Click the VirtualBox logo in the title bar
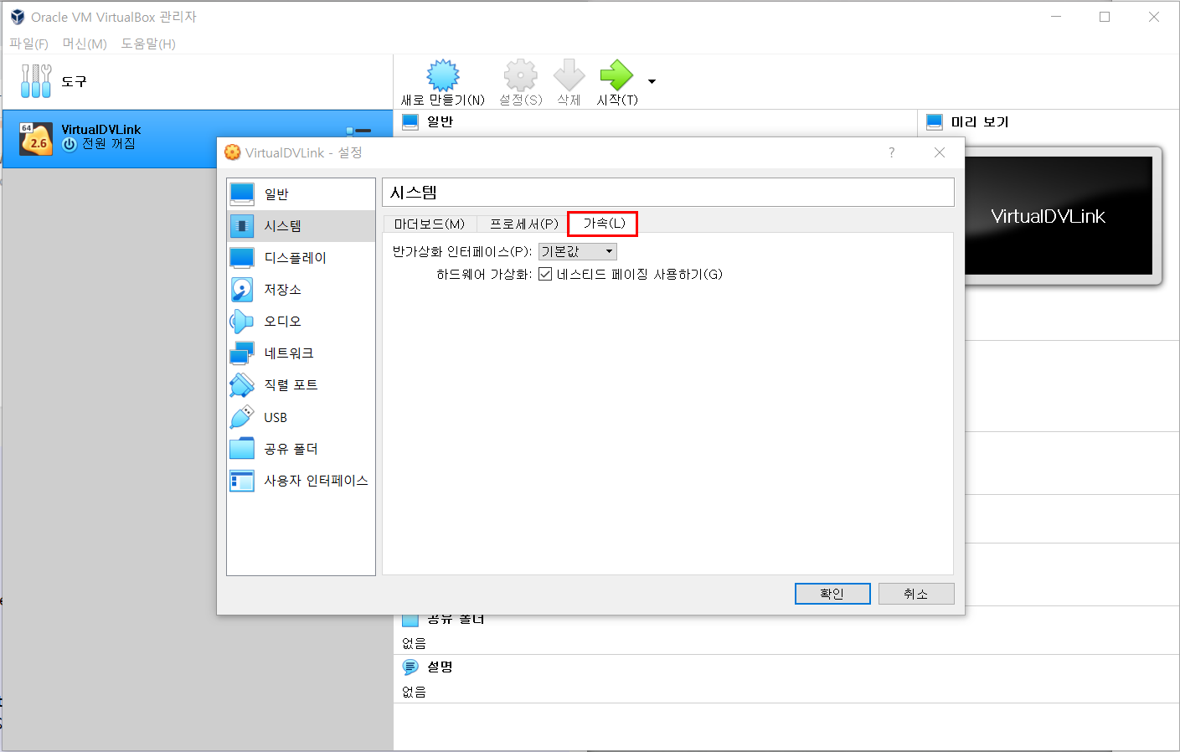Viewport: 1180px width, 752px height. click(18, 17)
